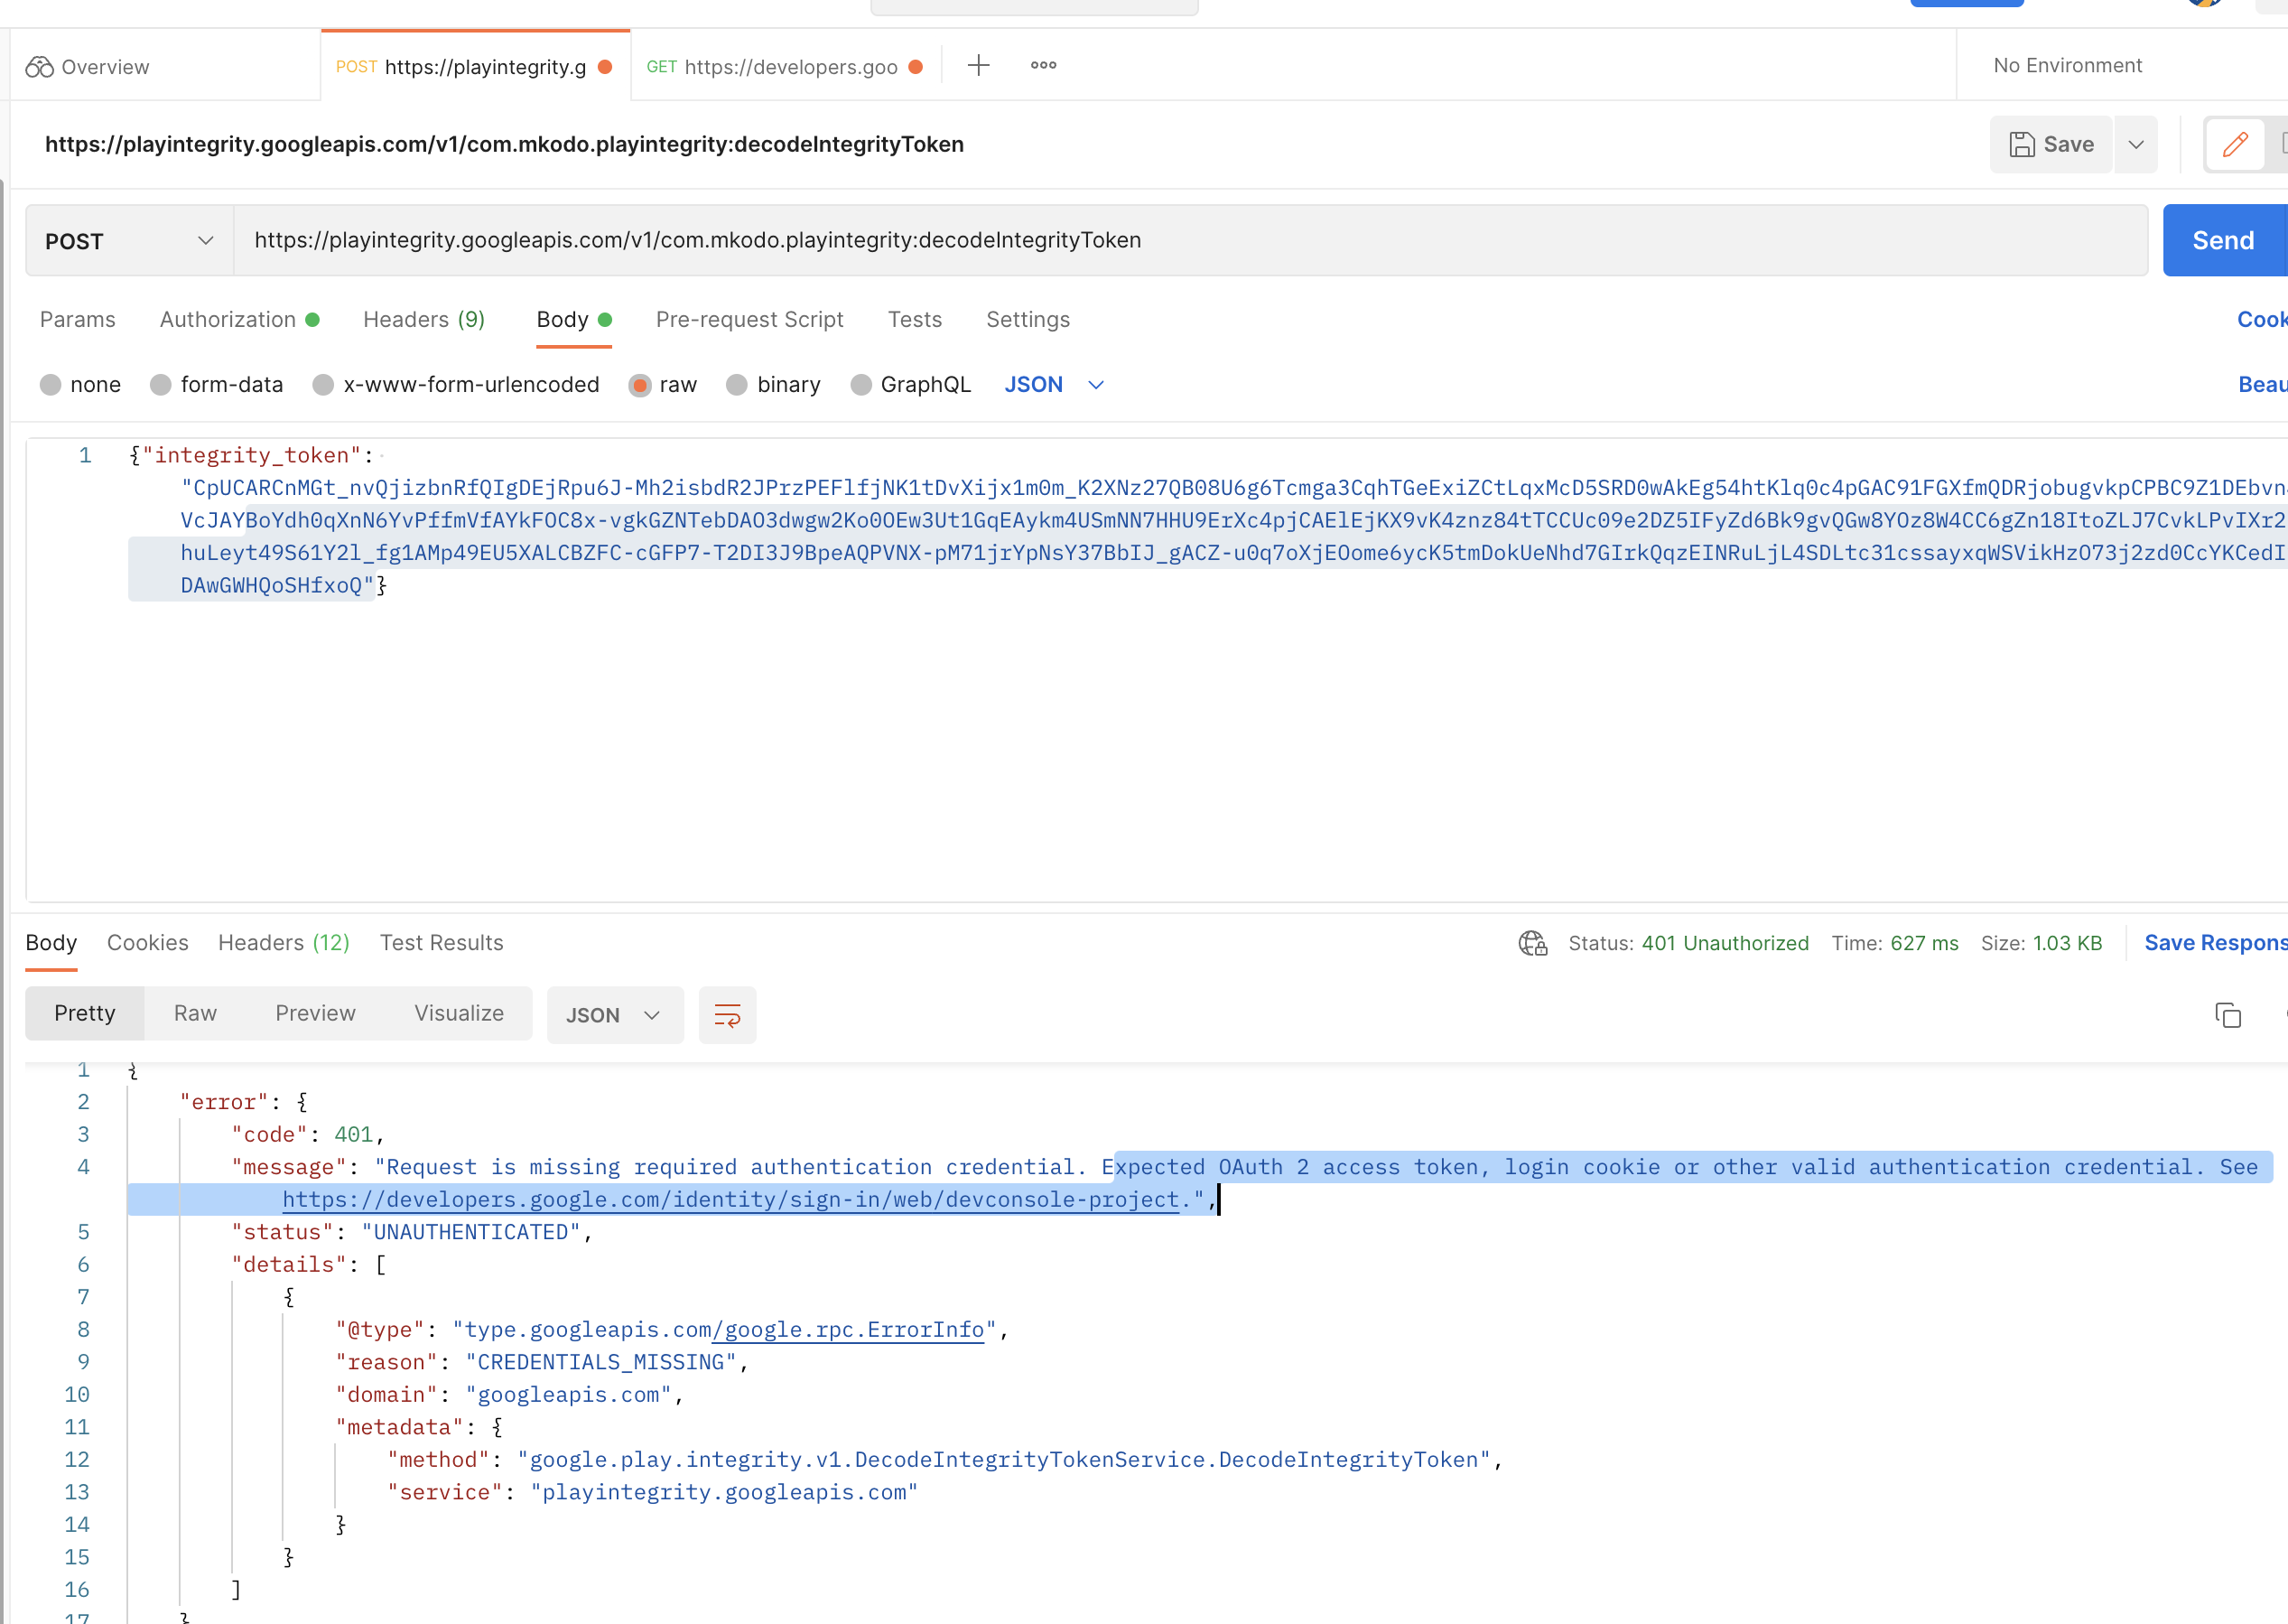This screenshot has width=2288, height=1624.
Task: Copy response with the copy icon
Action: point(2227,1015)
